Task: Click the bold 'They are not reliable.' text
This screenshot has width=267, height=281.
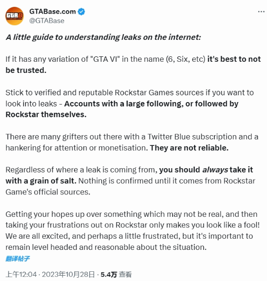Action: (189, 148)
